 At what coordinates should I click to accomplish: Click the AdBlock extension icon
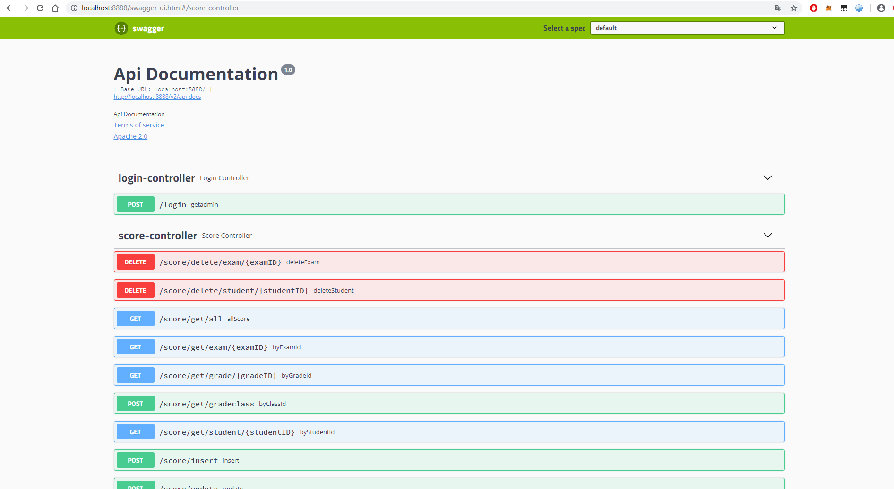(814, 8)
